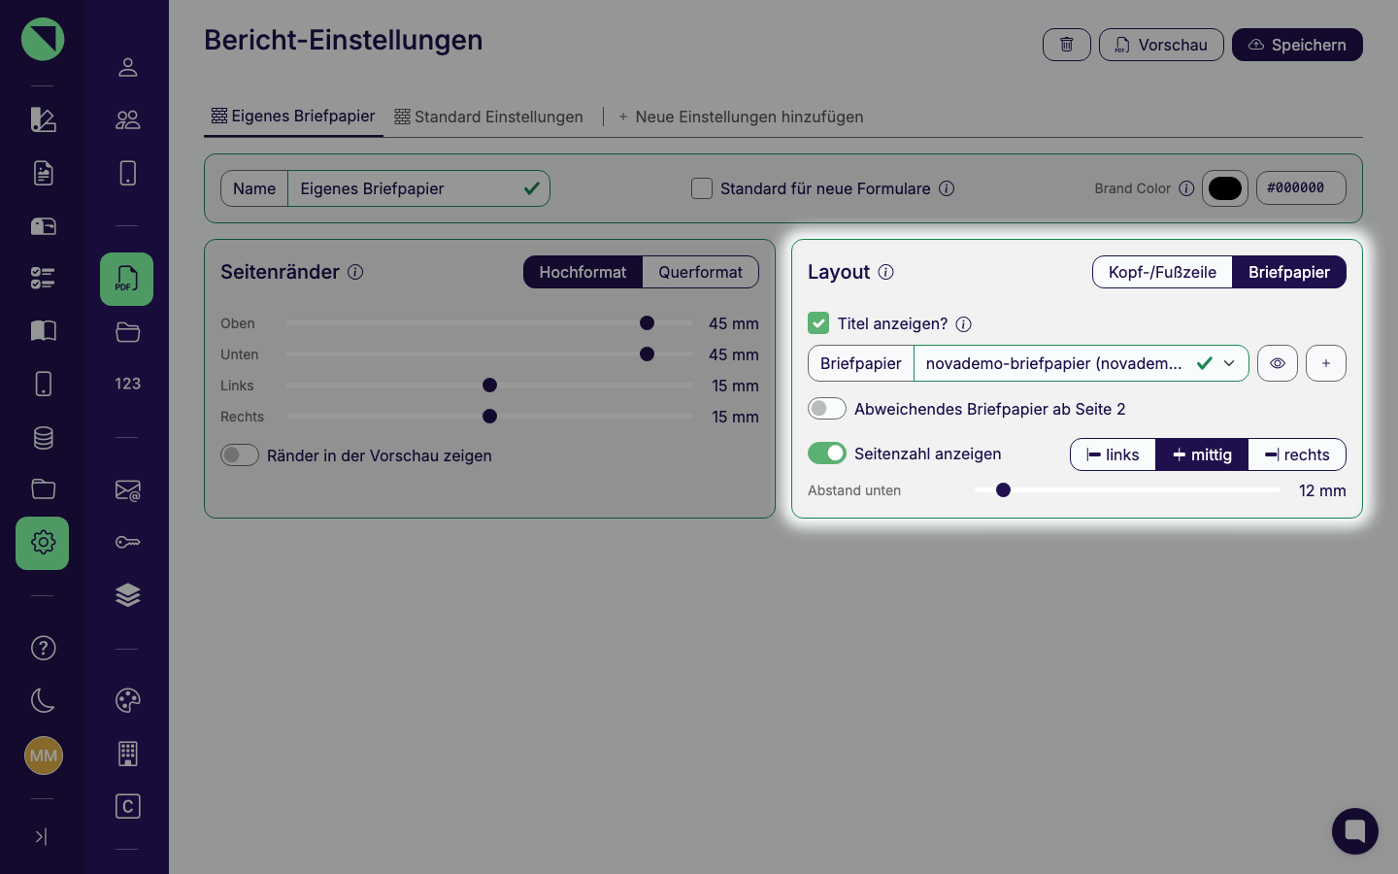Image resolution: width=1398 pixels, height=874 pixels.
Task: Select Querformat orientation
Action: point(700,272)
